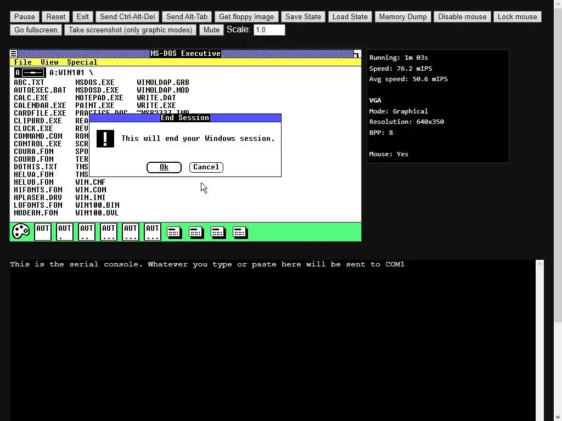Select CALC.EXE file
Viewport: 562px width, 421px height.
coord(31,98)
